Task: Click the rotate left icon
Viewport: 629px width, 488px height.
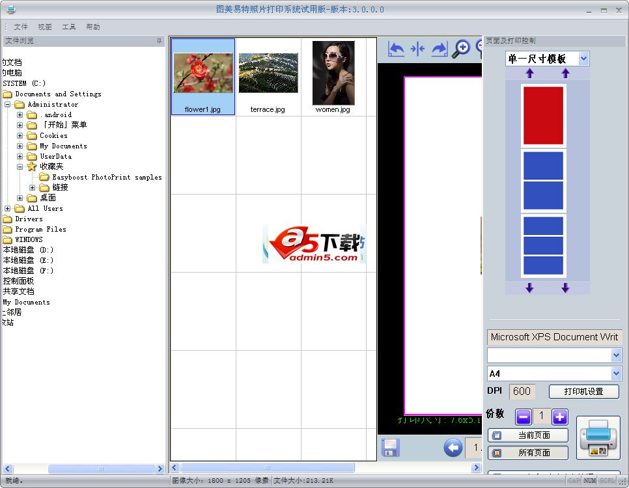Action: click(x=396, y=49)
